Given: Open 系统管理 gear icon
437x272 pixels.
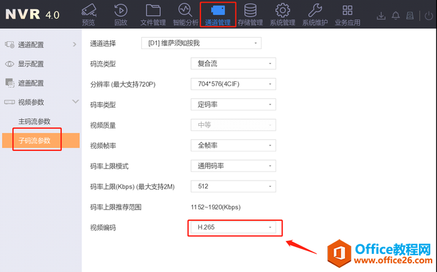Looking at the screenshot, I should (x=282, y=10).
